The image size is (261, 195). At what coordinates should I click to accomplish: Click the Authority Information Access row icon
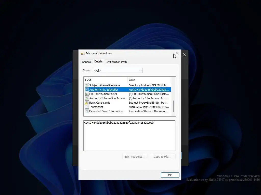[87, 98]
